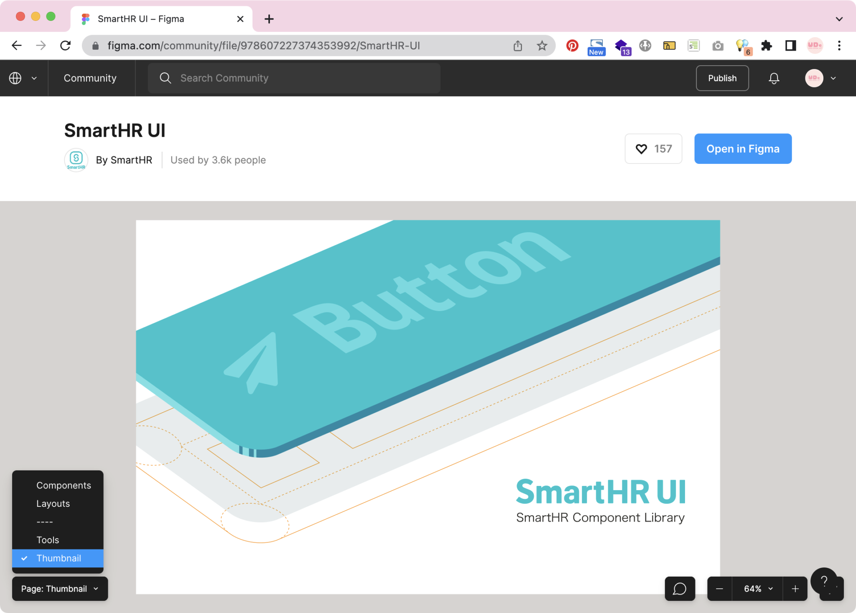Click the zoom in plus button
Image resolution: width=856 pixels, height=613 pixels.
[795, 589]
